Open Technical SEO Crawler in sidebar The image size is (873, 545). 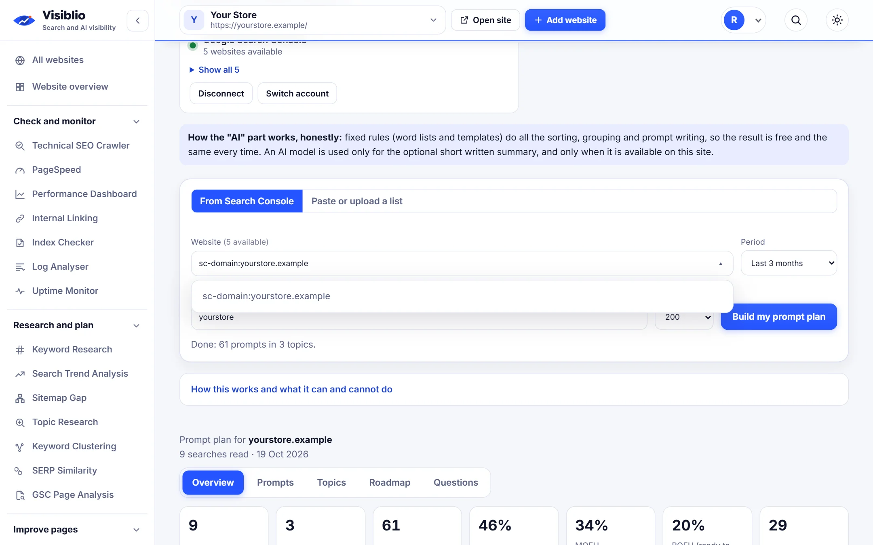pos(80,146)
